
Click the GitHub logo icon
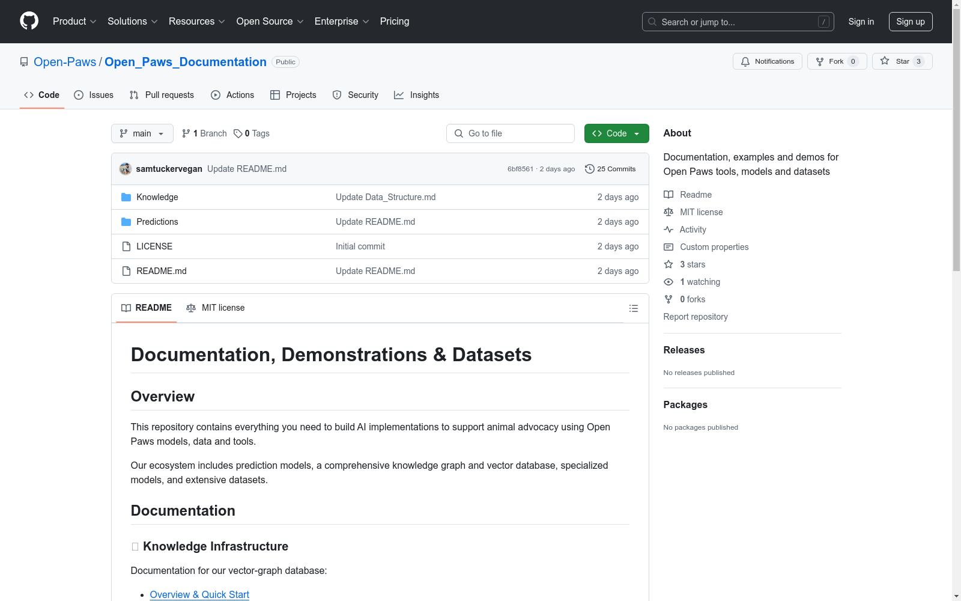click(29, 21)
